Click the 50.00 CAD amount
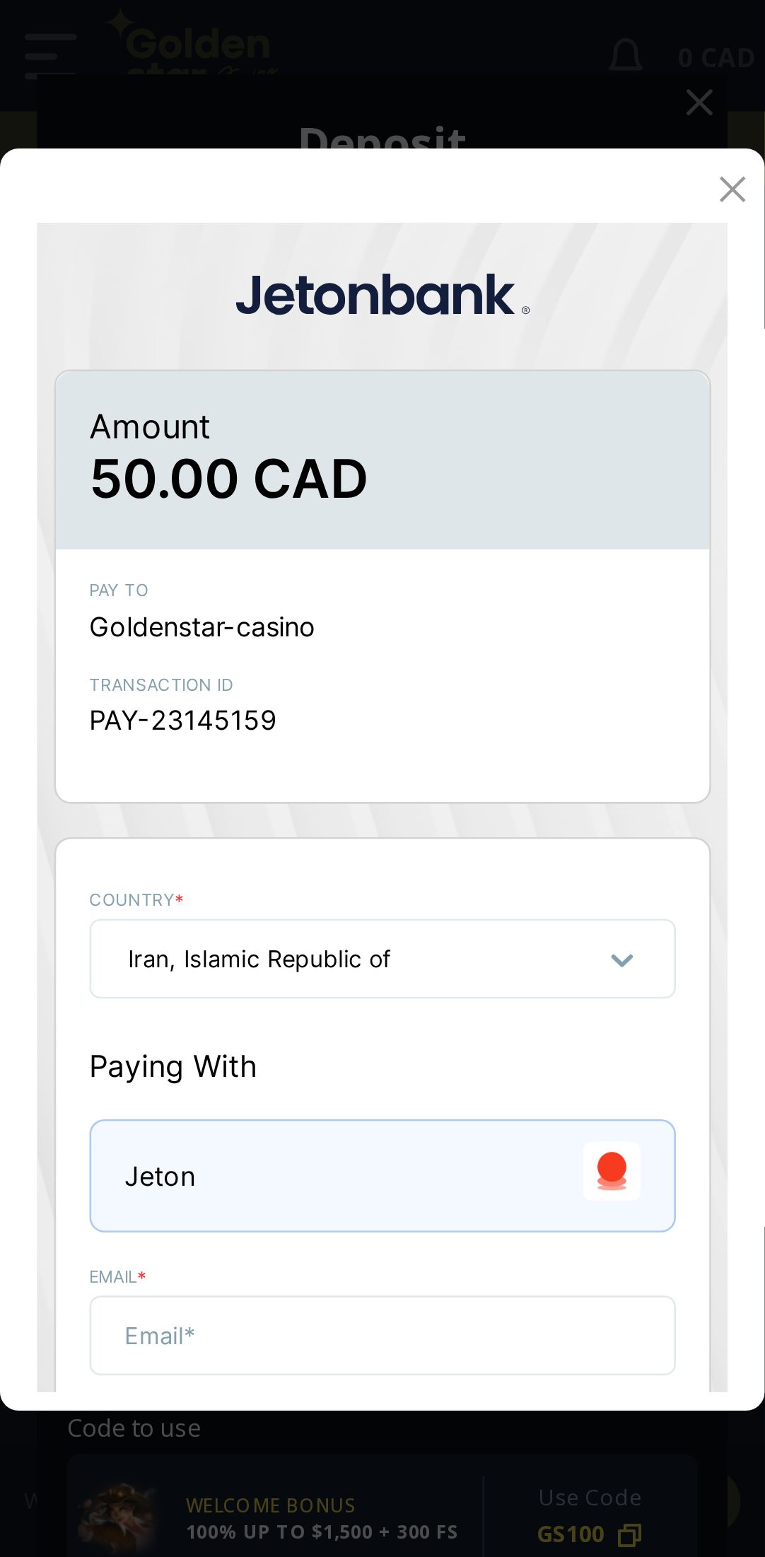The image size is (765, 1557). click(228, 479)
